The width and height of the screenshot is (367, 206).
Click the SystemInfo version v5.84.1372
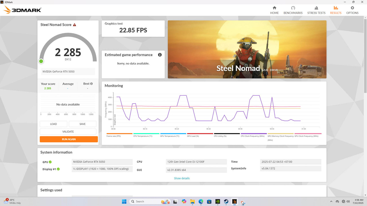291,169
